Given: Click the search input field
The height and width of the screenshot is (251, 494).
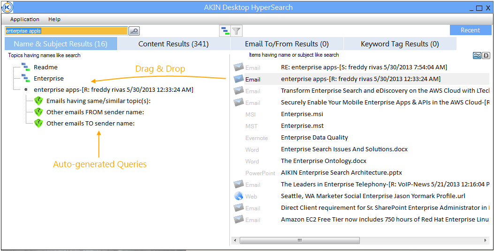Looking at the screenshot, I should pyautogui.click(x=66, y=31).
